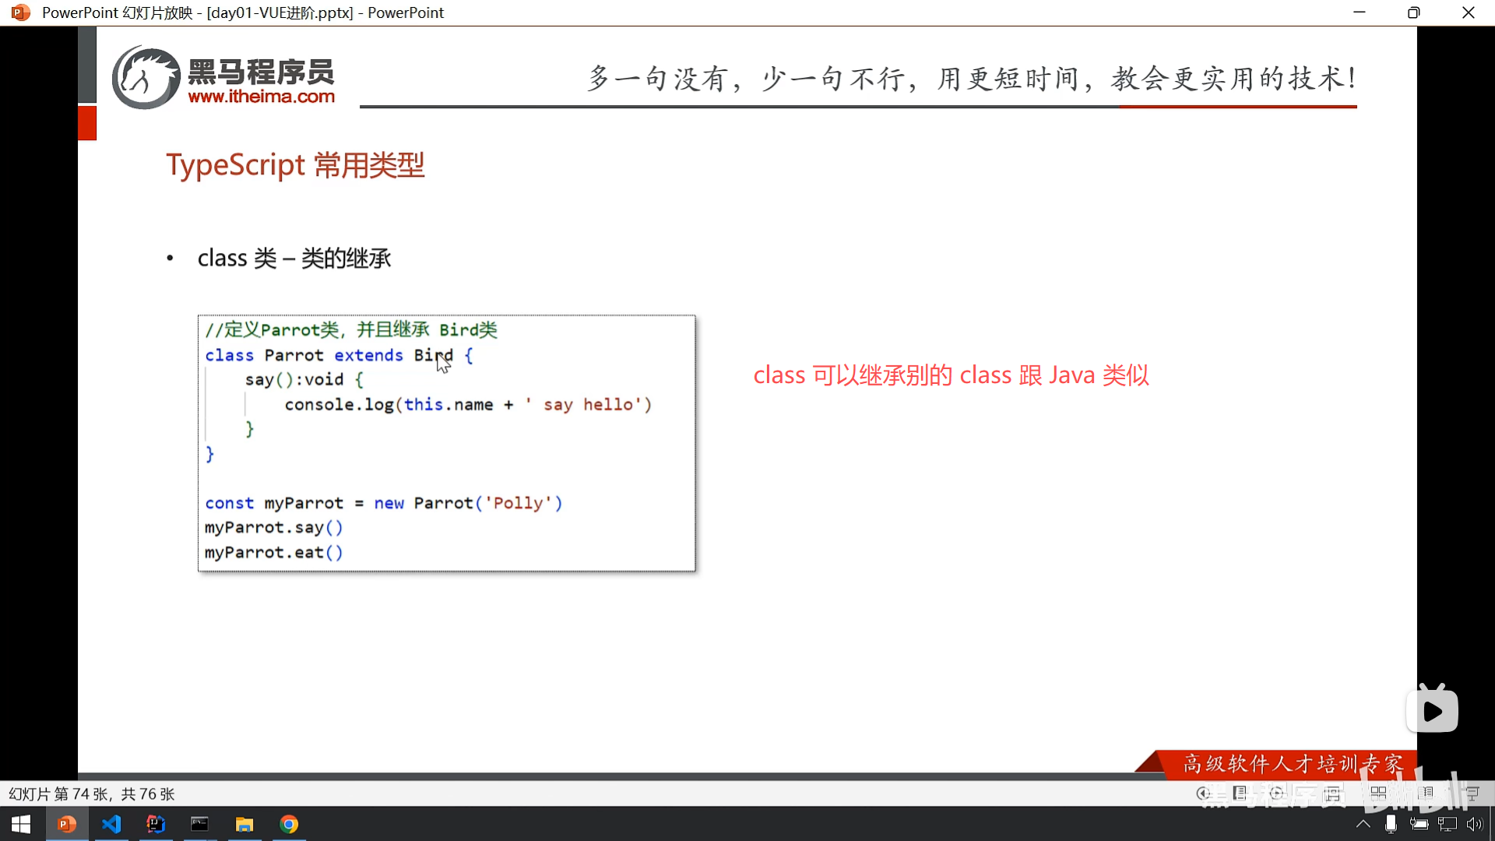This screenshot has height=841, width=1495.
Task: Click the volume speaker tray icon
Action: click(1474, 824)
